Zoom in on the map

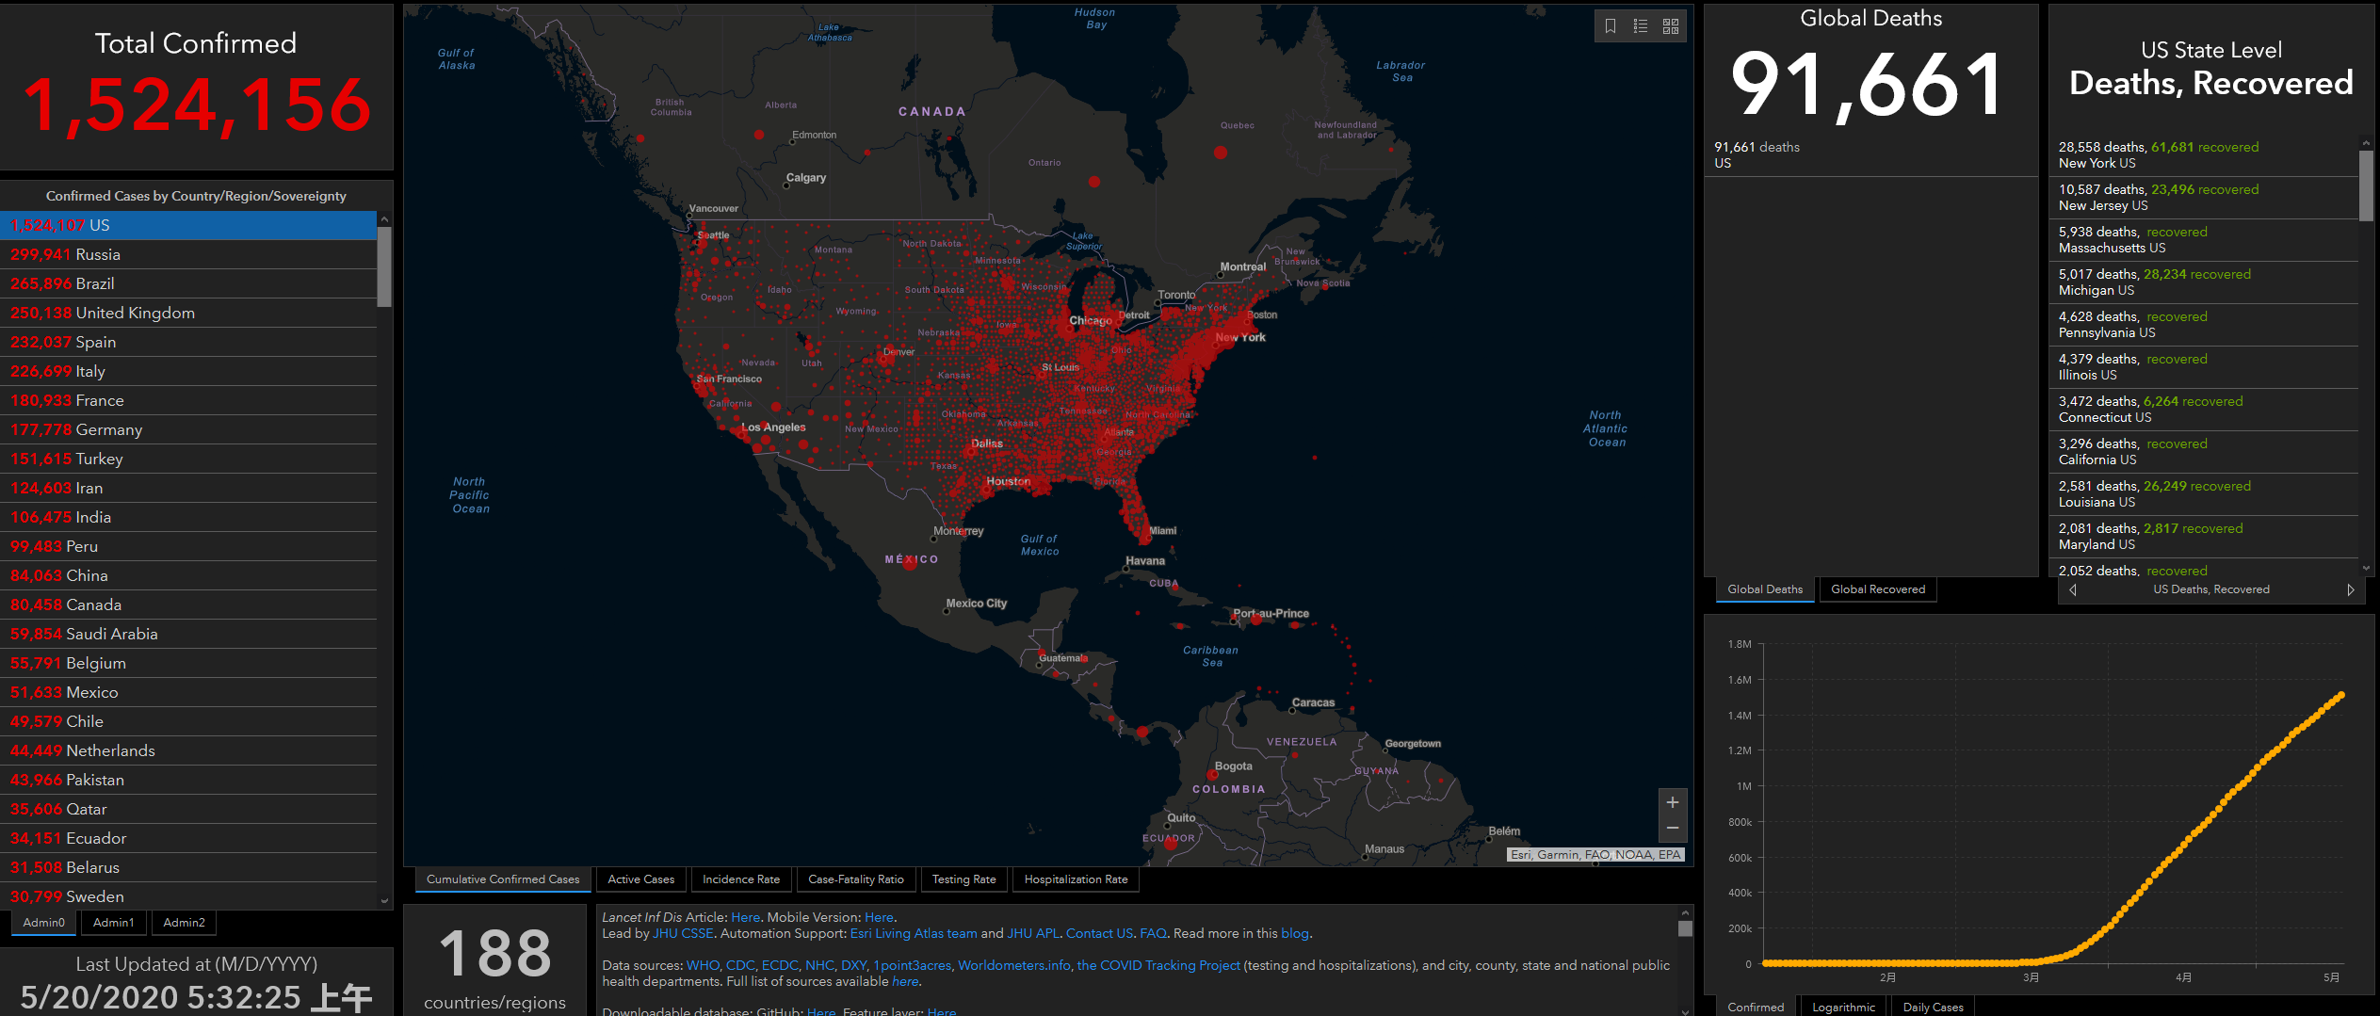click(1673, 802)
